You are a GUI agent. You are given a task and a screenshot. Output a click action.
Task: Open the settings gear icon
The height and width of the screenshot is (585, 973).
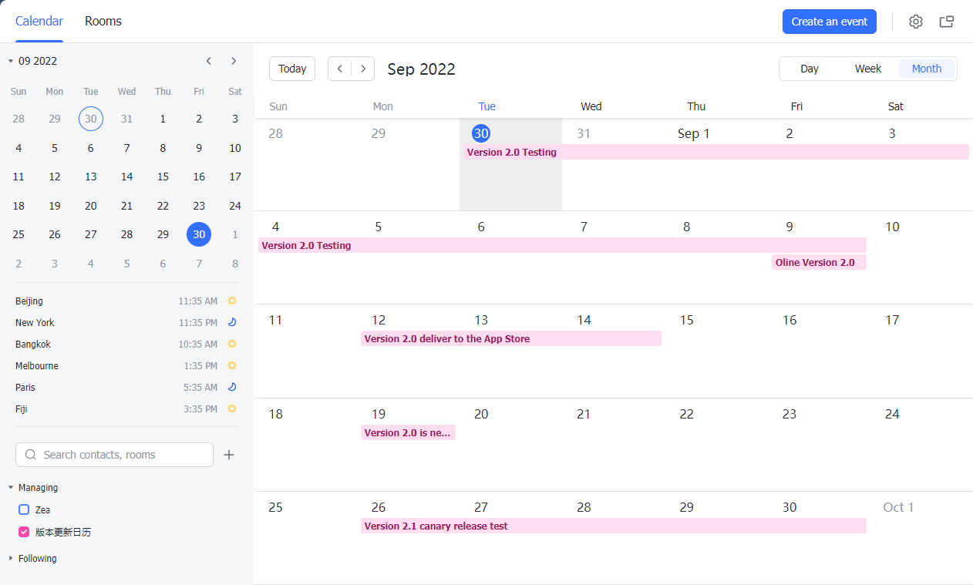[x=915, y=22]
